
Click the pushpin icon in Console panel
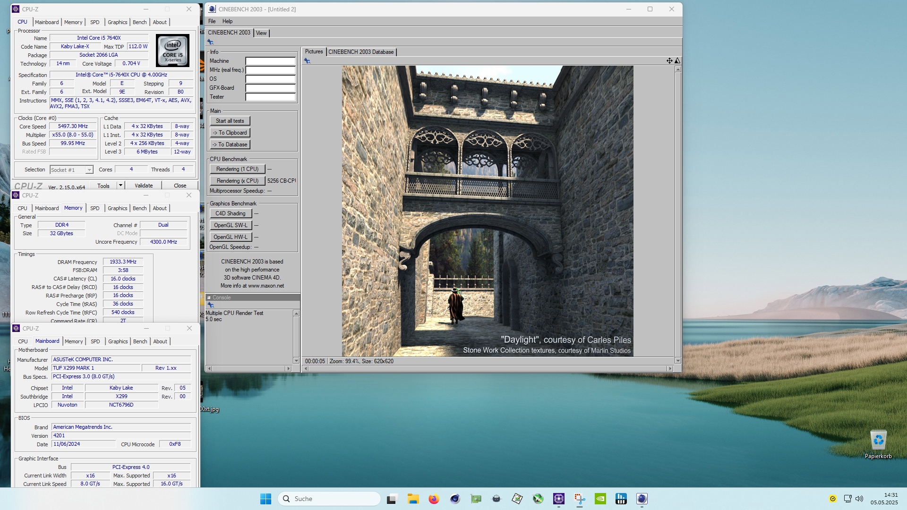click(x=211, y=305)
